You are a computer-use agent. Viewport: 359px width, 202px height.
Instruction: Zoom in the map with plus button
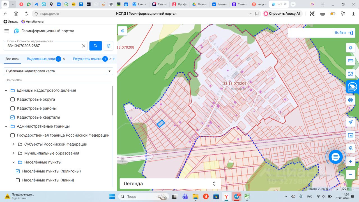pyautogui.click(x=350, y=162)
